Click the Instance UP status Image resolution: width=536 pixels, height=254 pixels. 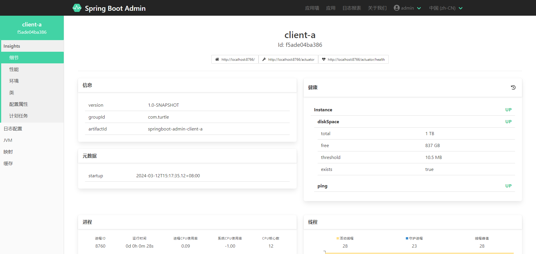[x=508, y=110]
